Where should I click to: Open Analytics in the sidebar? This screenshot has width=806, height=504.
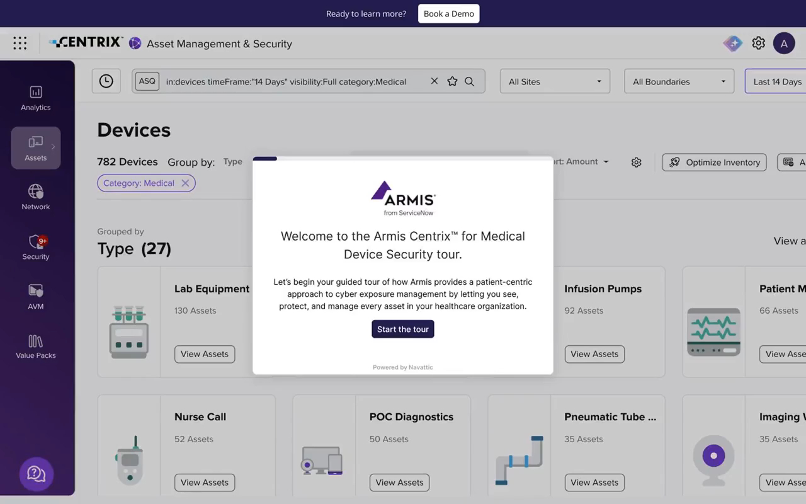point(36,98)
